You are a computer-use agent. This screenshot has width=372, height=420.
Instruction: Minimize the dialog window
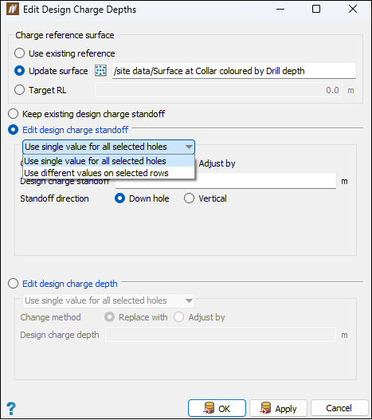280,9
